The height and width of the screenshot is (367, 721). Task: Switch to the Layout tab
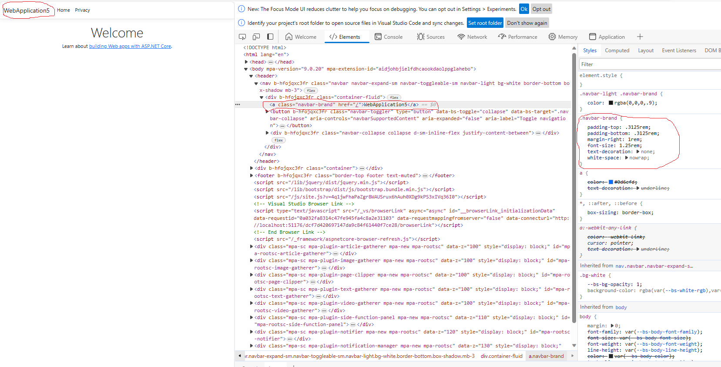(x=646, y=51)
